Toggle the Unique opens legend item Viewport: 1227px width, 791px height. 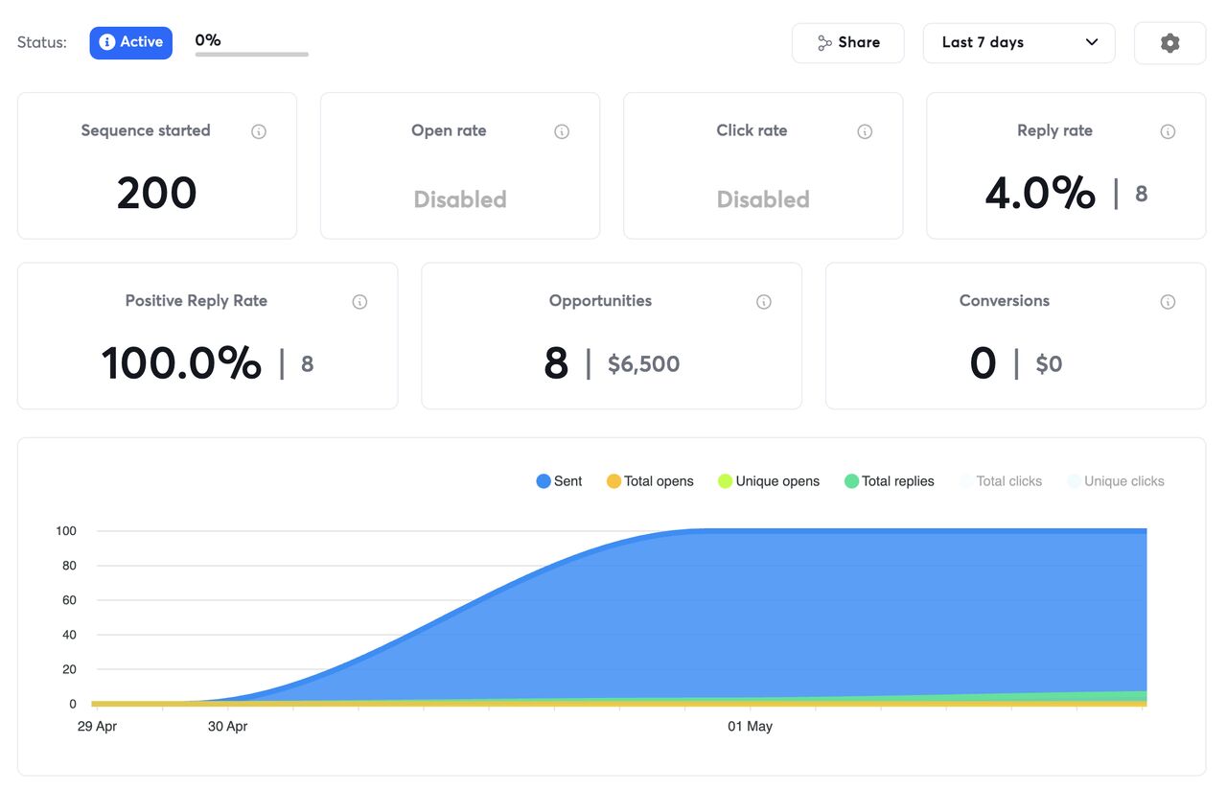pyautogui.click(x=769, y=481)
